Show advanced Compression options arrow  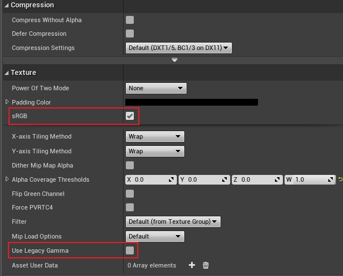pos(175,60)
